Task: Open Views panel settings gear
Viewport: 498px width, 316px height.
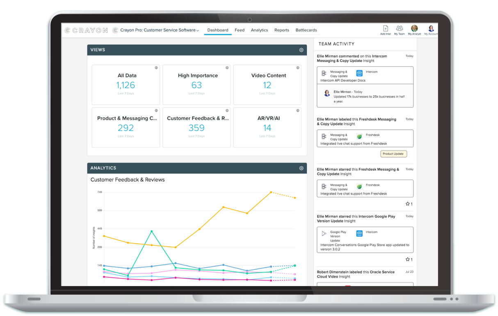Action: click(301, 50)
